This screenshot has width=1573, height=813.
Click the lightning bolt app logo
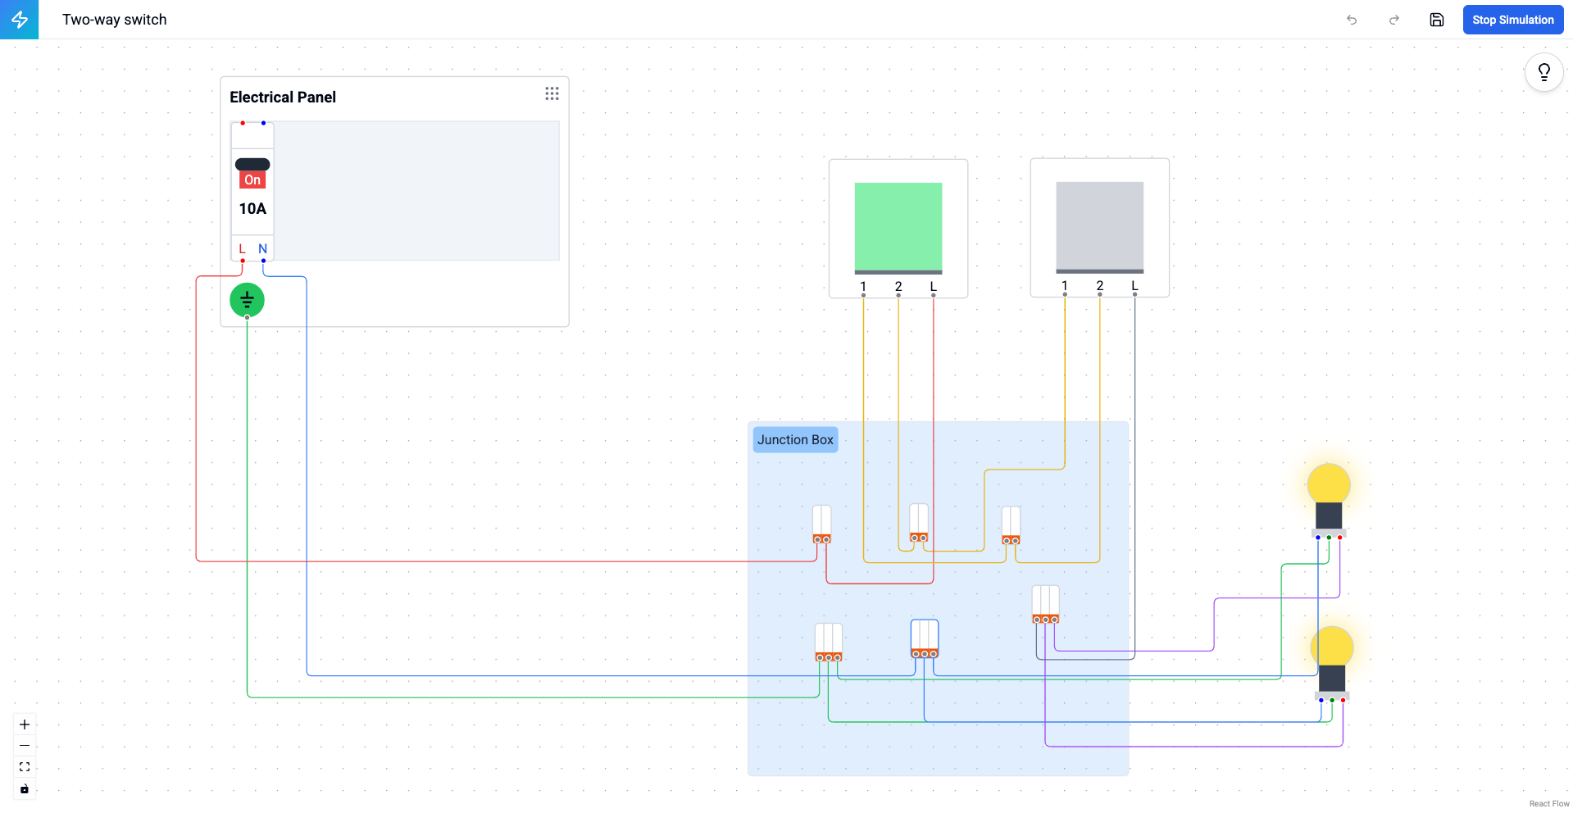point(19,20)
